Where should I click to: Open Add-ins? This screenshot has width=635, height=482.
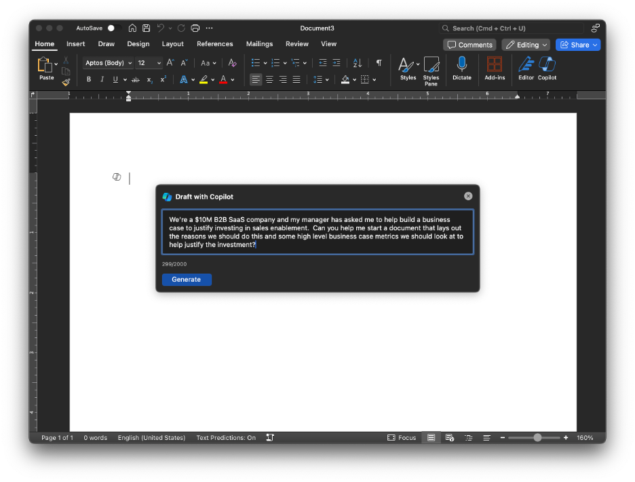(495, 68)
